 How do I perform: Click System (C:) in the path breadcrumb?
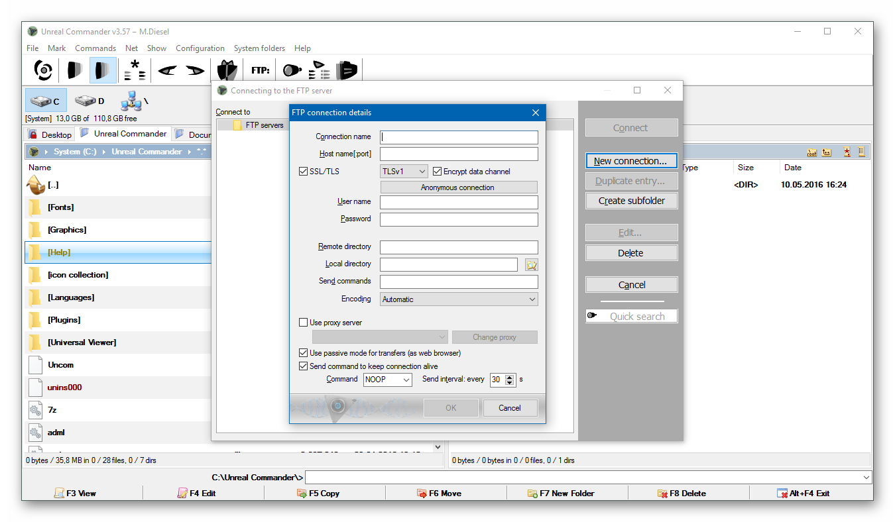pyautogui.click(x=75, y=152)
